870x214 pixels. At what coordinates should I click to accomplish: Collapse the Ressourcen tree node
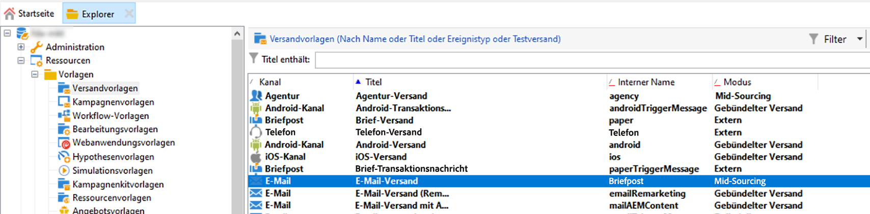pyautogui.click(x=21, y=60)
